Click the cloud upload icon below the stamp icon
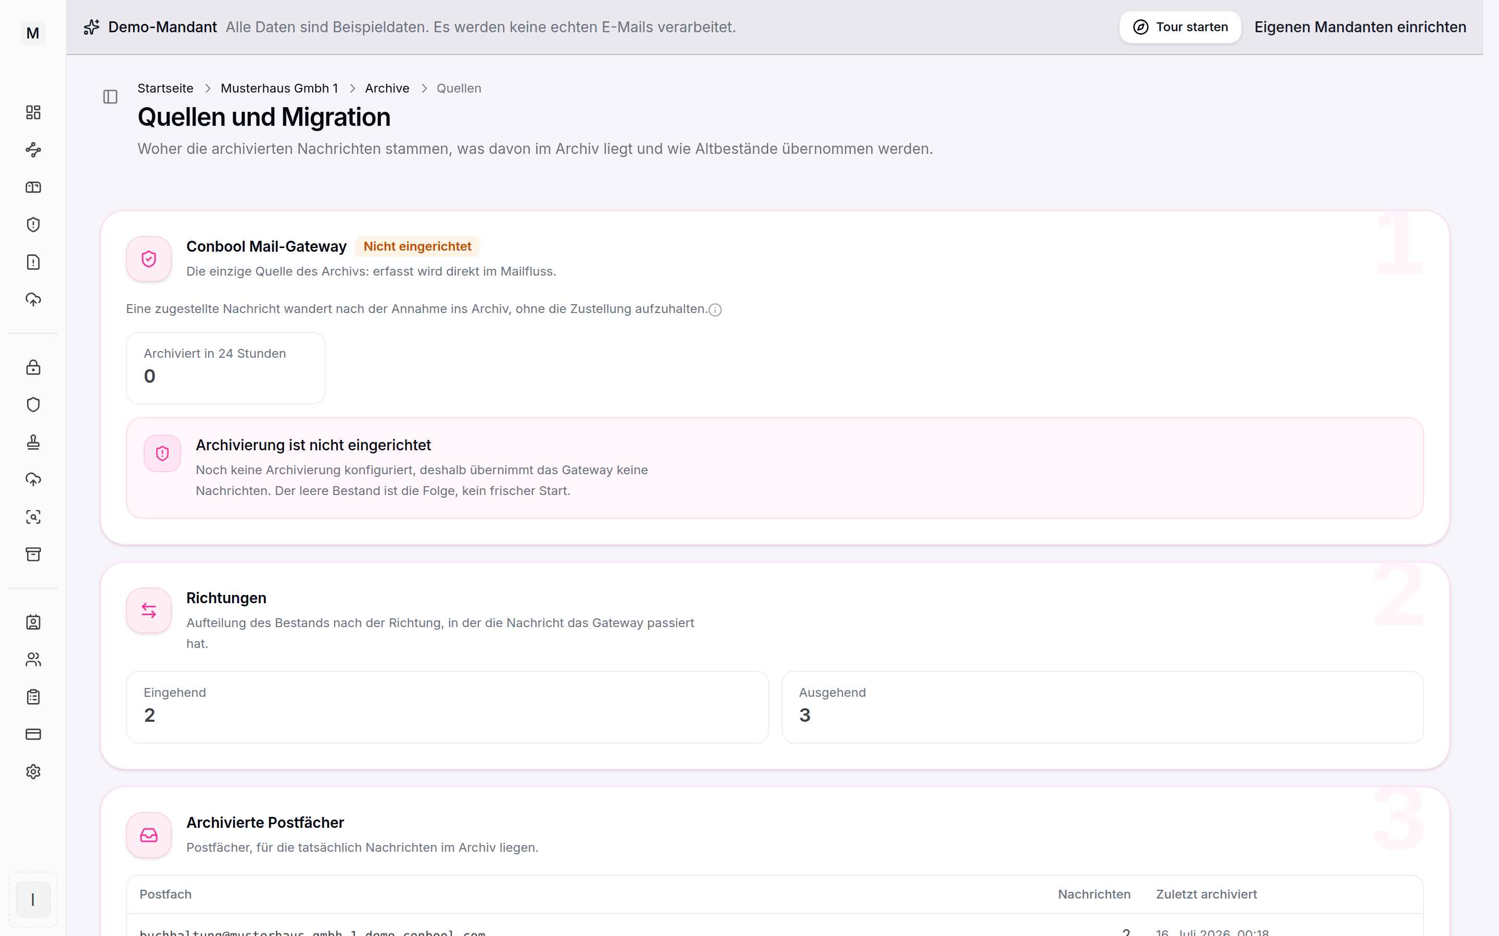 [x=33, y=479]
